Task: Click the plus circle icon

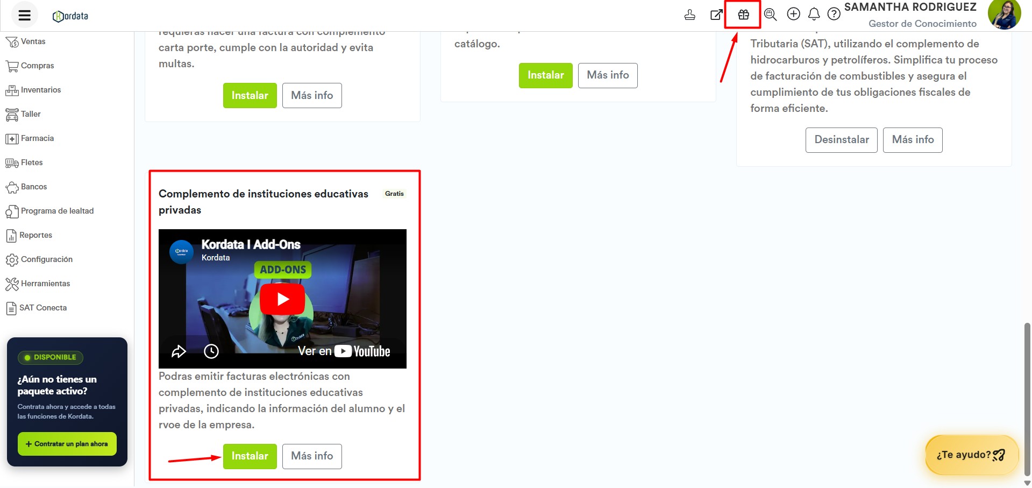Action: [794, 14]
